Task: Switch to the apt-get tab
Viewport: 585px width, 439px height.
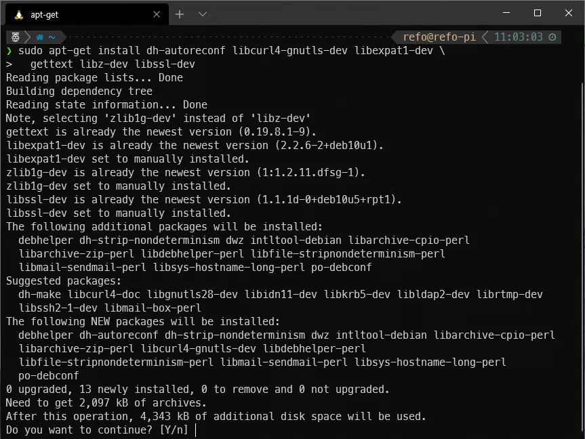Action: [81, 14]
